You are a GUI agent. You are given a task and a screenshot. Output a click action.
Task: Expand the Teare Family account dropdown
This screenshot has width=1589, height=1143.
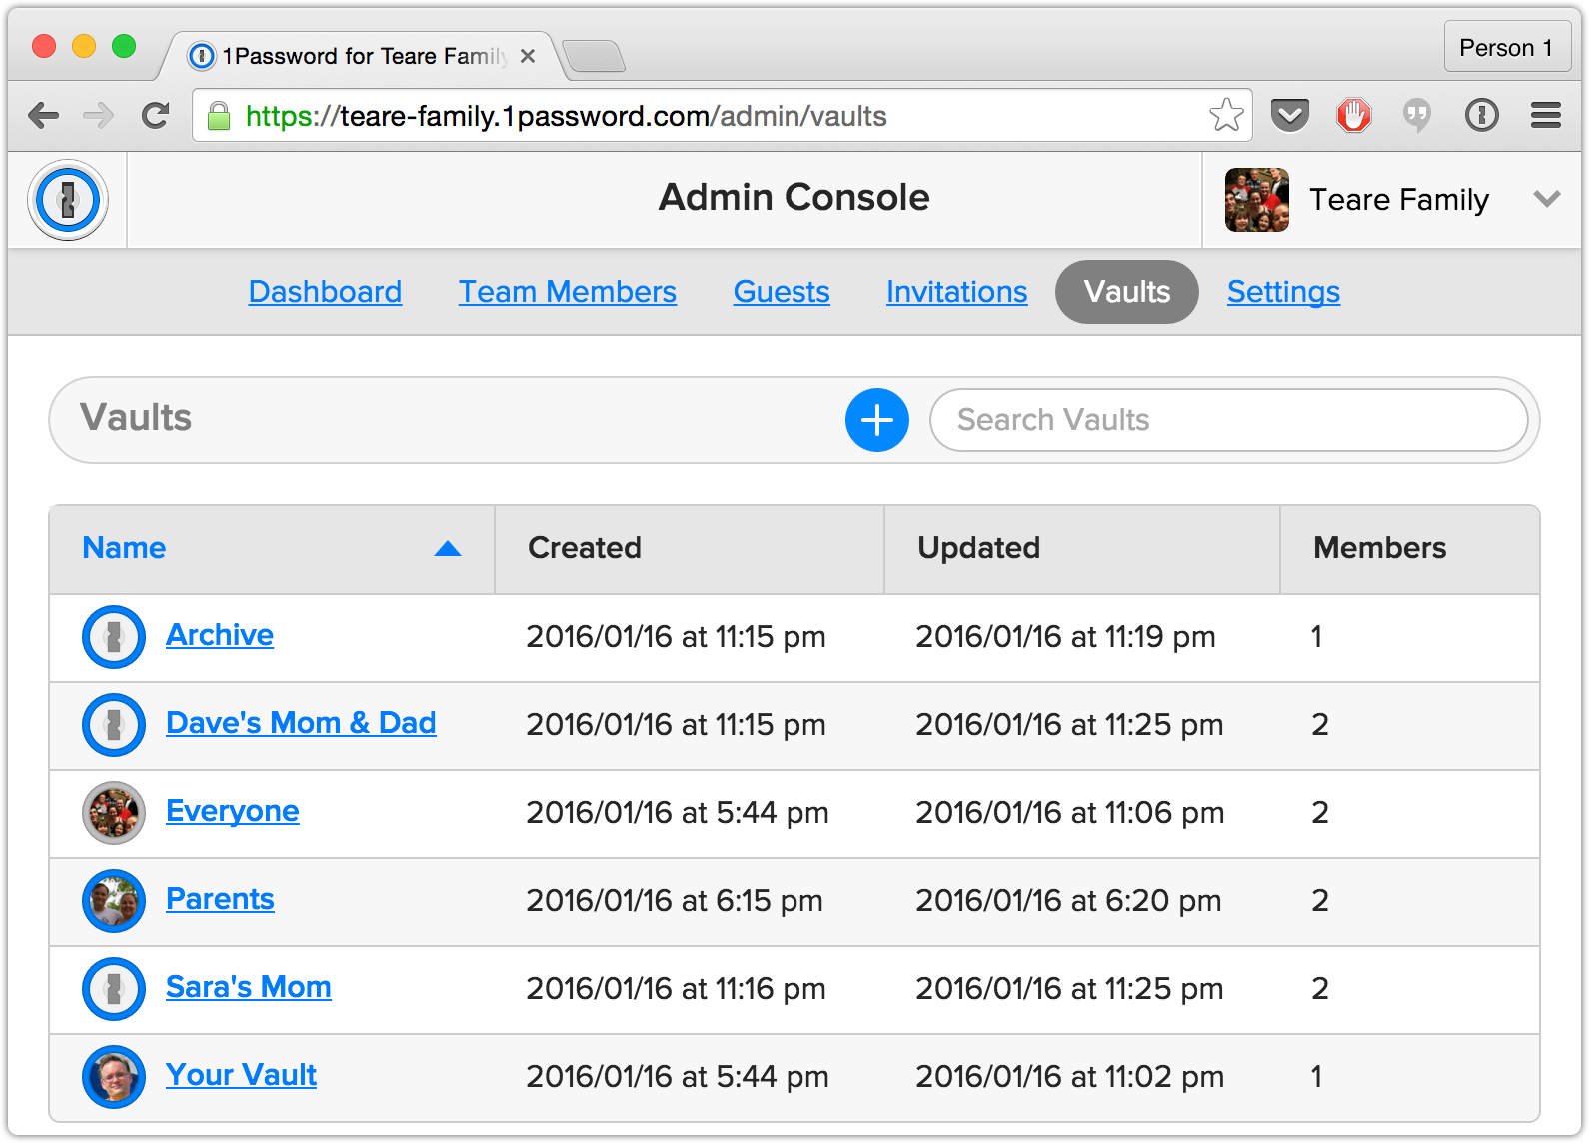pos(1546,199)
